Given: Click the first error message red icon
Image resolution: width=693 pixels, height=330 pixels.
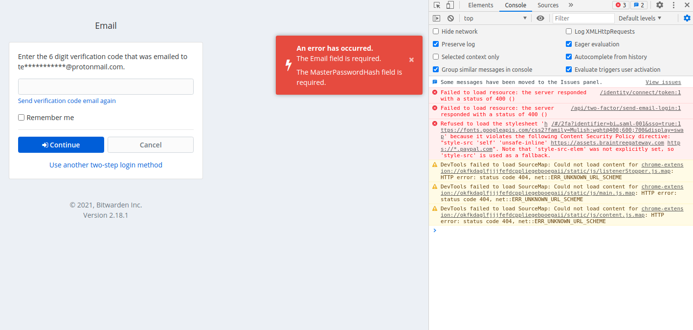Looking at the screenshot, I should [435, 92].
